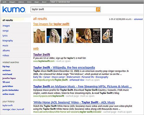Go to msn link in top bar
This screenshot has height=115, width=144.
coord(53,2)
